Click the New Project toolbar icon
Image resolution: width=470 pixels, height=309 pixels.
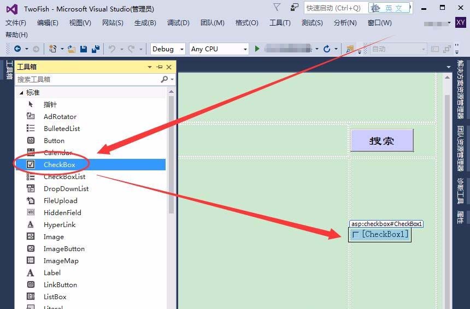tap(53, 49)
